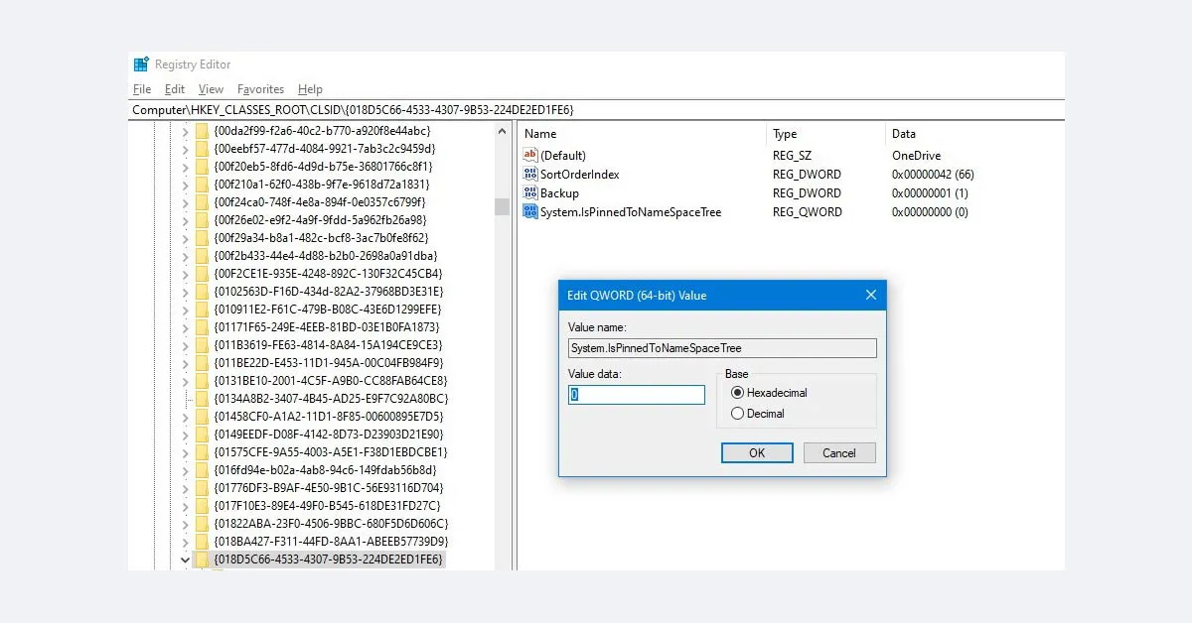Click folder icon of {017F10E3-89E4-49F0-B545-618DE31FD27C}
This screenshot has height=623, width=1192.
click(202, 506)
